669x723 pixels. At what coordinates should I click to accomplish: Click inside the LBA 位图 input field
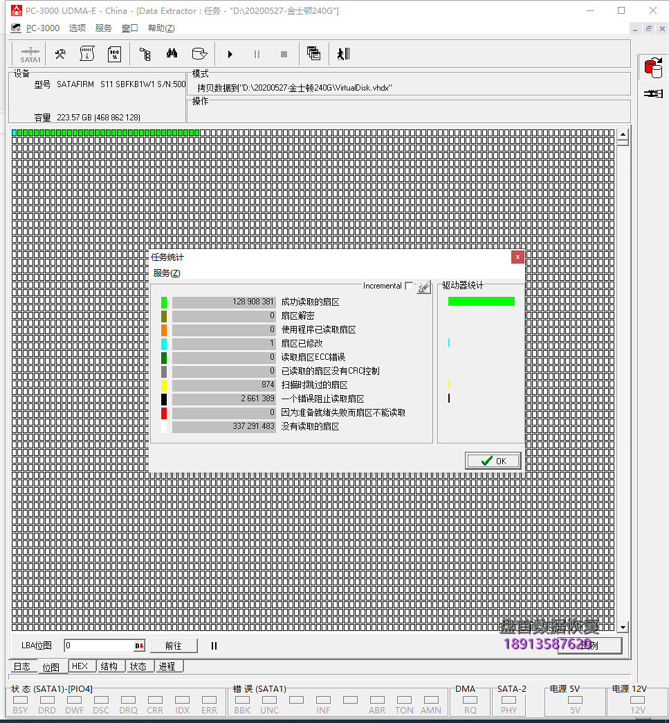(x=99, y=646)
